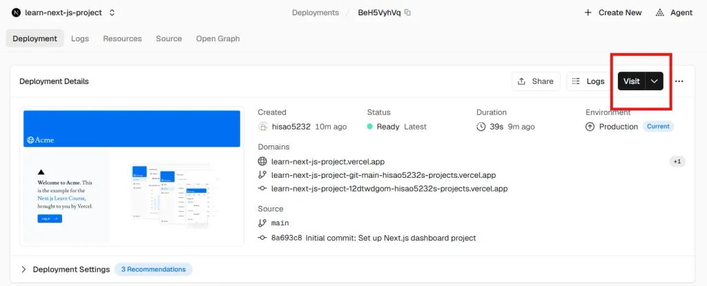Click the commit icon beside 8a693c8
This screenshot has height=286, width=707.
tap(262, 238)
